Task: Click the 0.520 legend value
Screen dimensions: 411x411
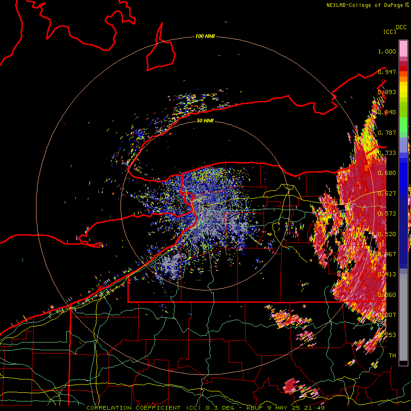Action: pyautogui.click(x=387, y=234)
